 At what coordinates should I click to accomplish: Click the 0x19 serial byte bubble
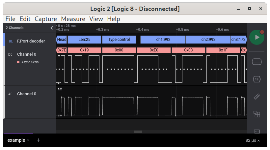point(84,50)
